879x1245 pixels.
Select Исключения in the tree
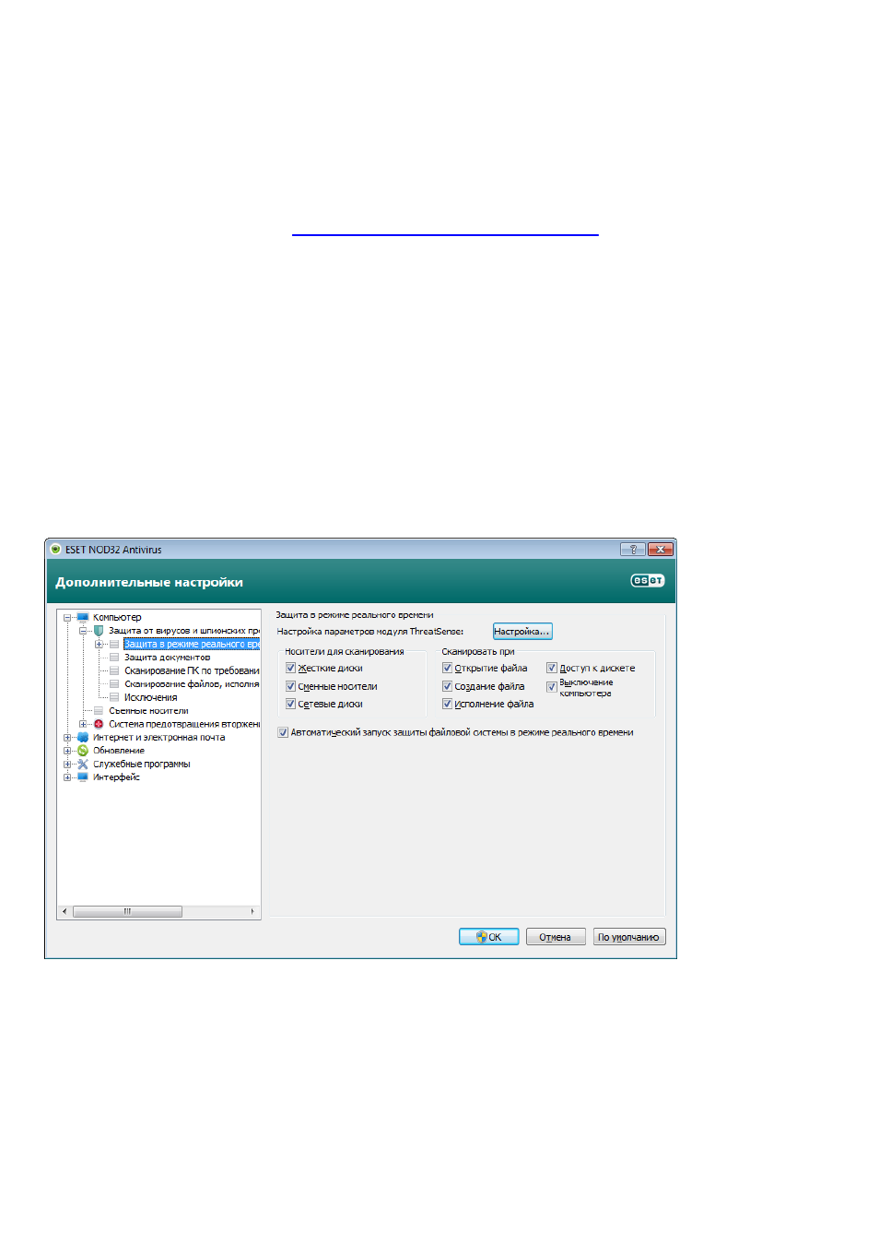pos(150,697)
